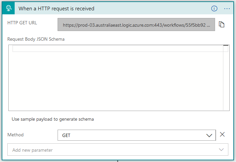Click the HTTP GET URL label

coord(22,23)
